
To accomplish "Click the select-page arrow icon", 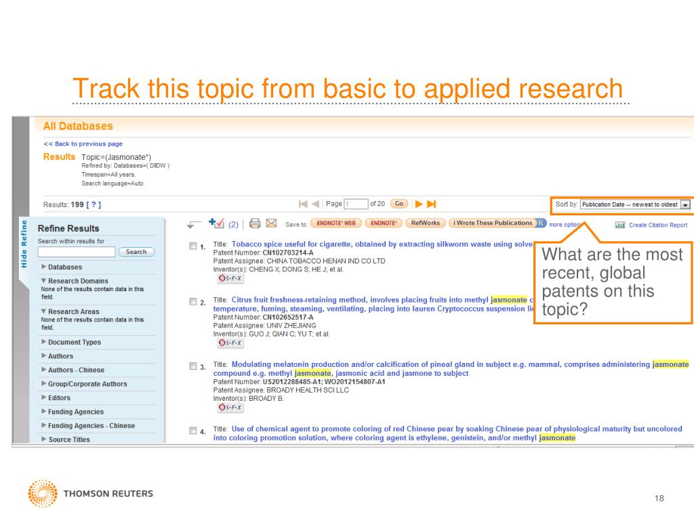I will 194,225.
